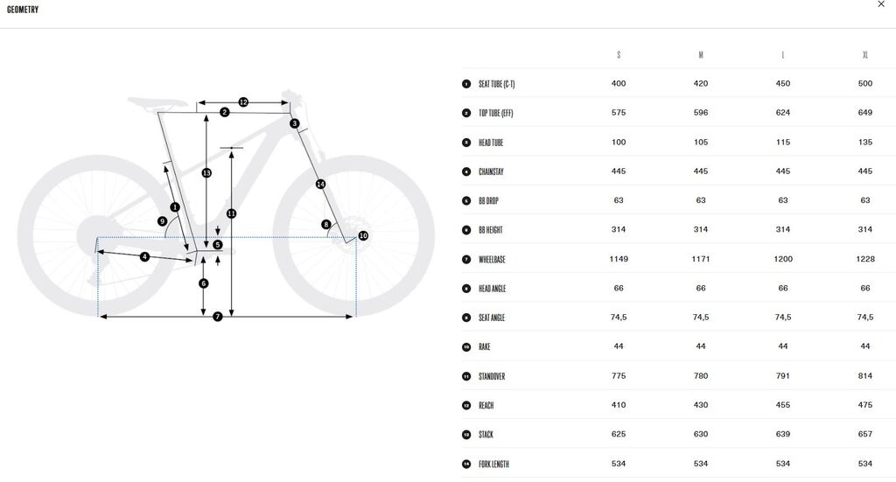Image resolution: width=896 pixels, height=482 pixels.
Task: Select marker 4 on the chainstay in diagram
Action: (x=144, y=256)
